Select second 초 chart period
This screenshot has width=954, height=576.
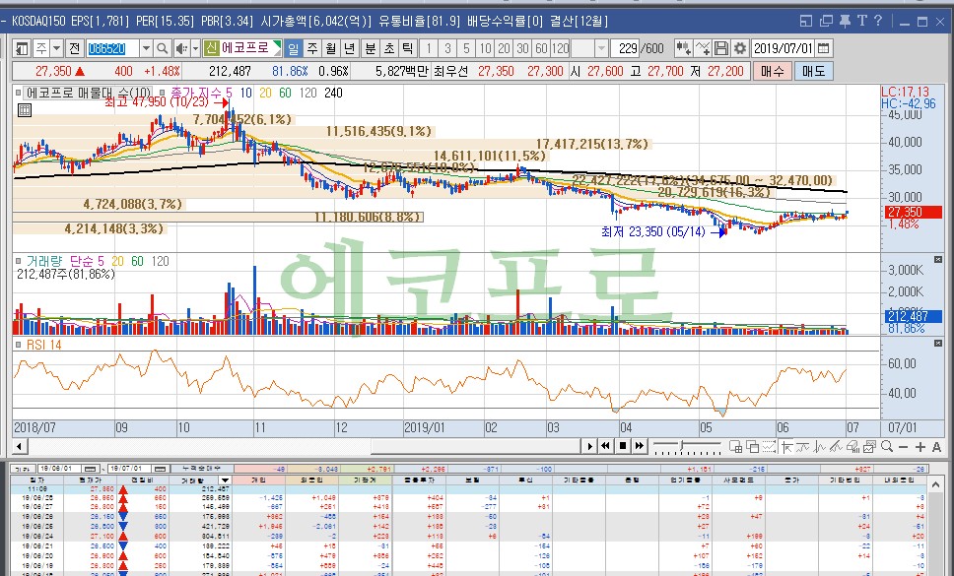(388, 48)
